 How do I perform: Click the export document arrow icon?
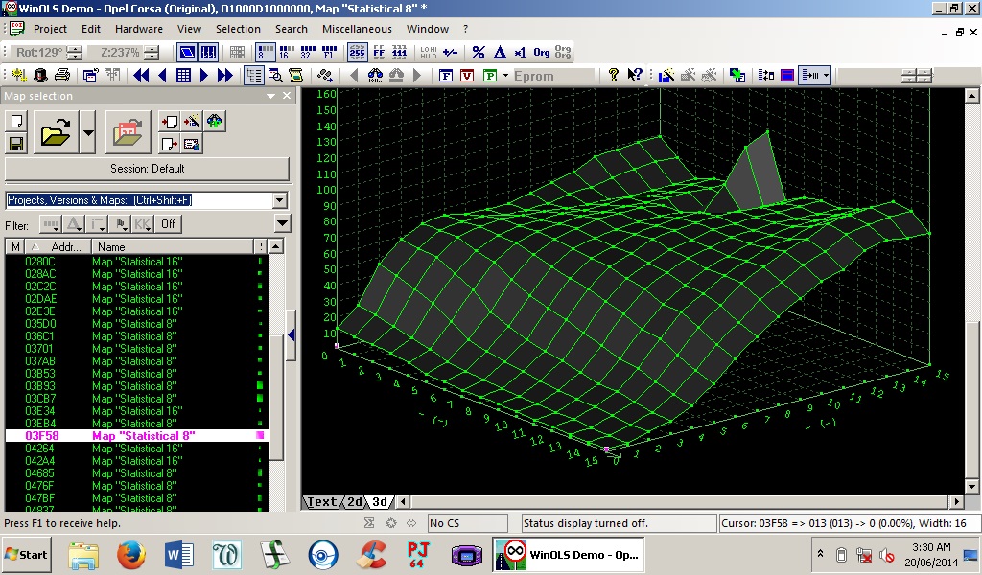[x=169, y=144]
